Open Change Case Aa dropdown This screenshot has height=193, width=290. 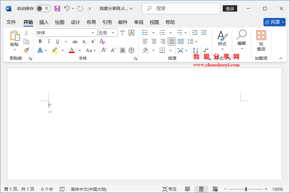point(91,50)
